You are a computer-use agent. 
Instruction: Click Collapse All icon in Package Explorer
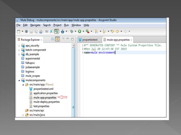coord(53,39)
